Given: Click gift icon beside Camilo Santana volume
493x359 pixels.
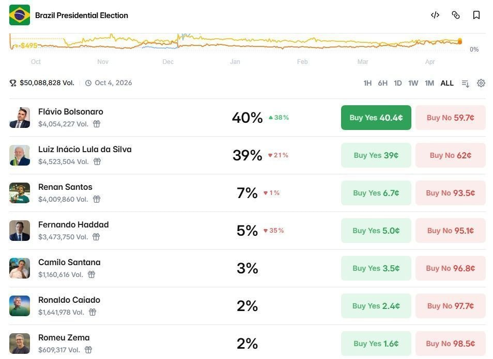Looking at the screenshot, I should pos(91,274).
